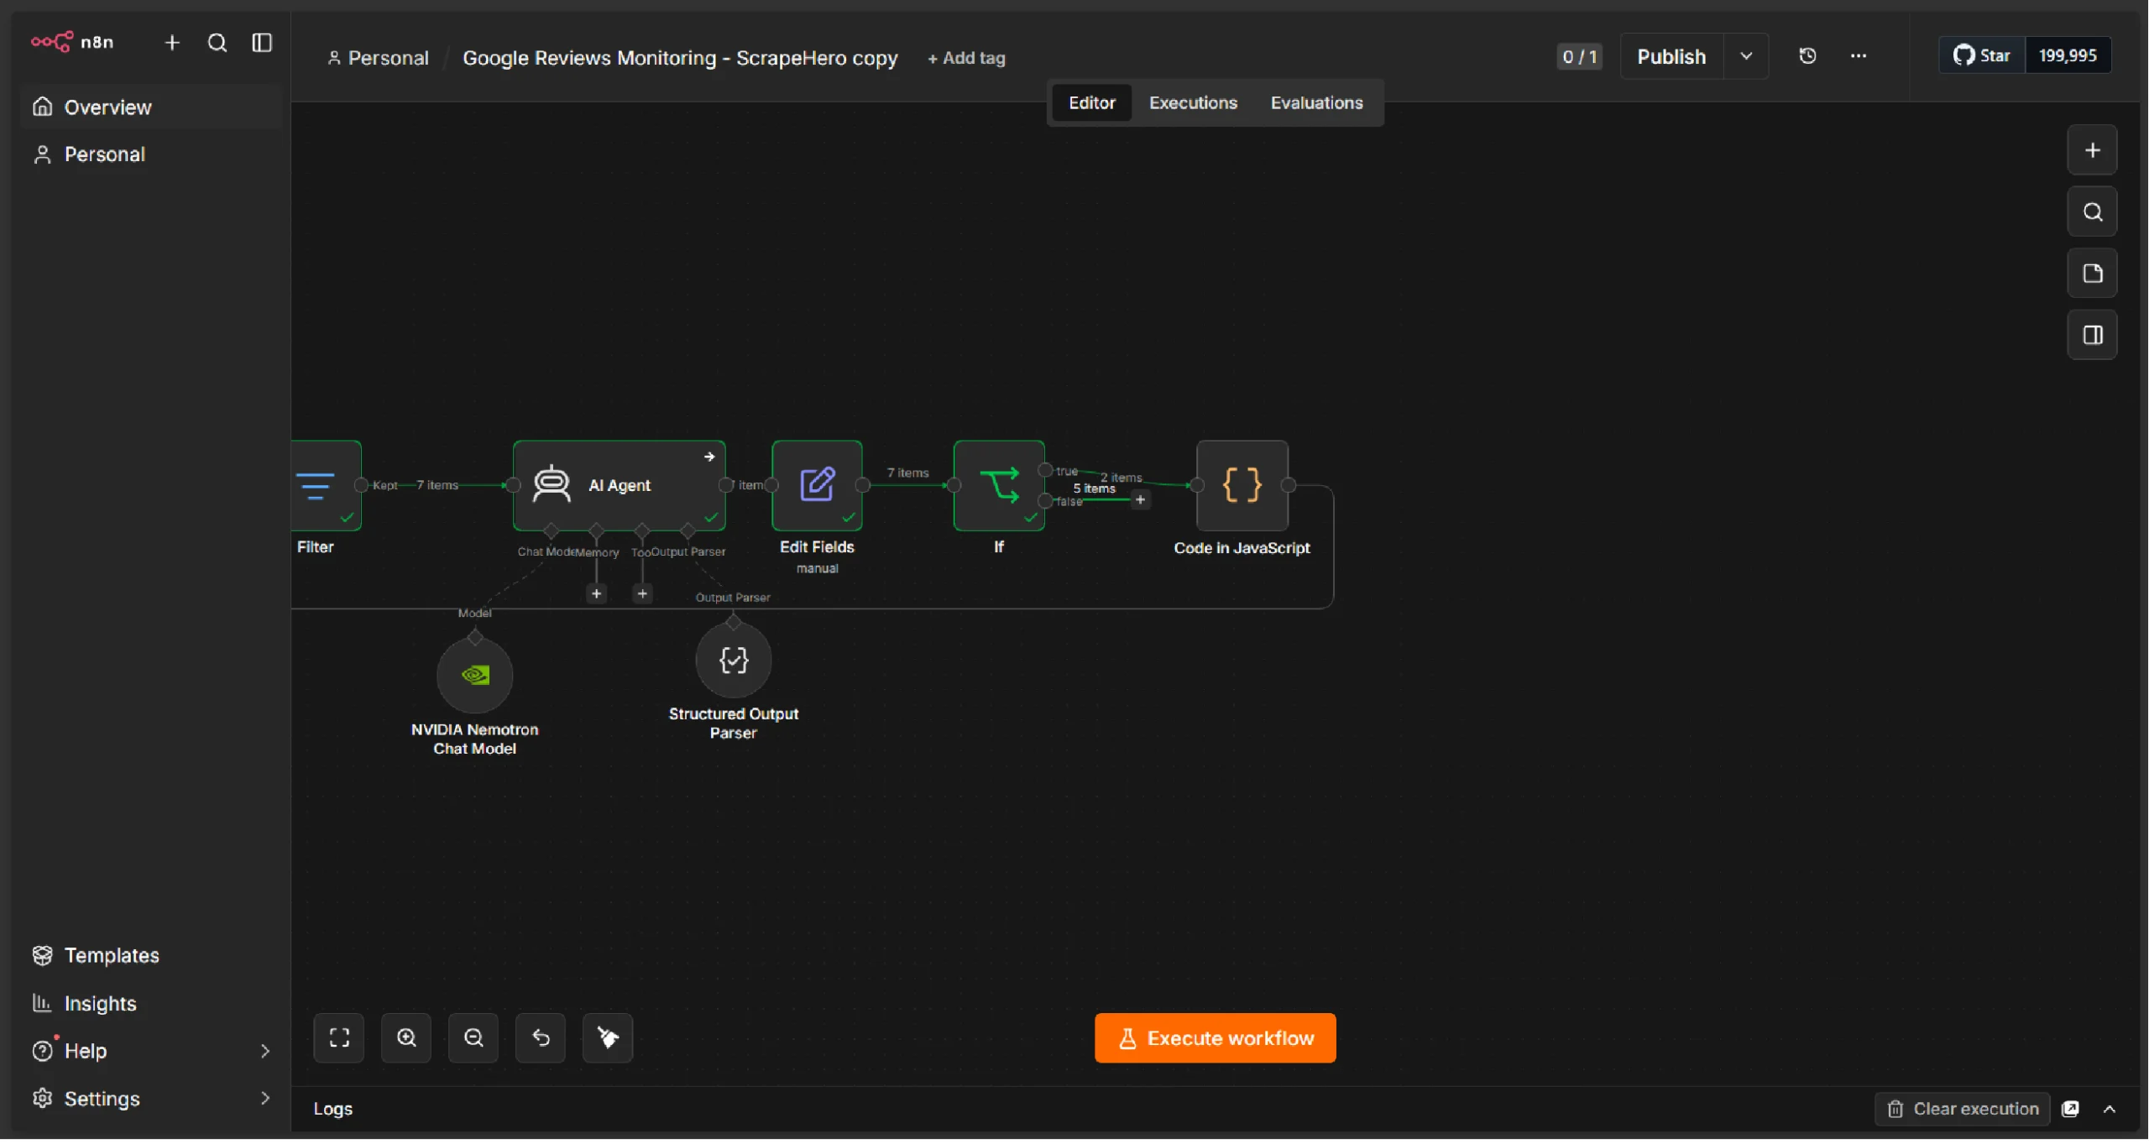Switch to the Executions tab
The width and height of the screenshot is (2149, 1144).
coord(1193,102)
